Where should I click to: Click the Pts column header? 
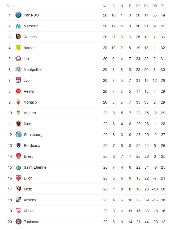click(x=163, y=6)
